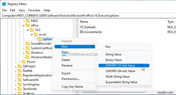Select the moveenterdir value name
The width and height of the screenshot is (176, 95).
coord(93,32)
